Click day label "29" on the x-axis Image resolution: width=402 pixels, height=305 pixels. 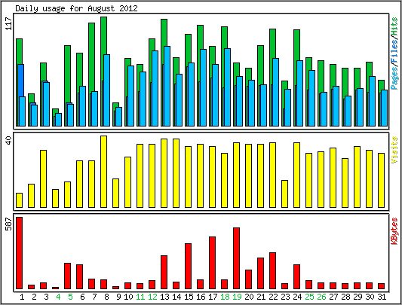point(358,297)
